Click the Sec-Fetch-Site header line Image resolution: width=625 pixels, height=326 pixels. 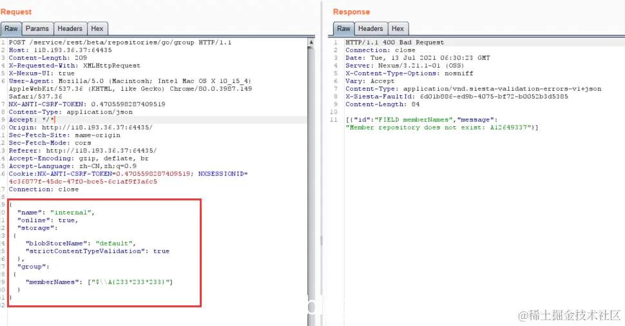[x=64, y=135]
